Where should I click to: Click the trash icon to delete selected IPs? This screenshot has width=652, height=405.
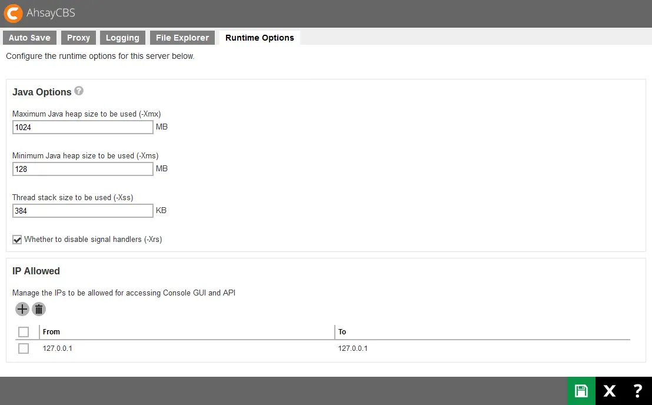coord(38,309)
